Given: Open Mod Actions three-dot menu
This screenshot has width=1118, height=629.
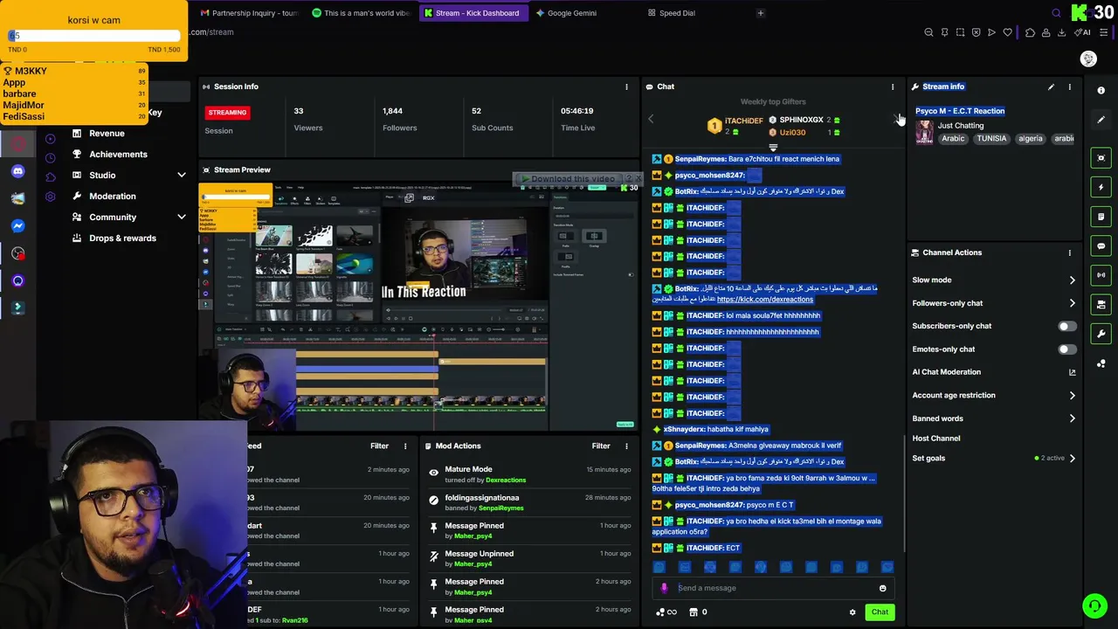Looking at the screenshot, I should coord(626,446).
